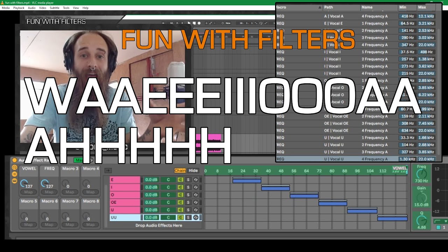Open the VLC Playback menu
This screenshot has height=252, width=448.
point(19,8)
